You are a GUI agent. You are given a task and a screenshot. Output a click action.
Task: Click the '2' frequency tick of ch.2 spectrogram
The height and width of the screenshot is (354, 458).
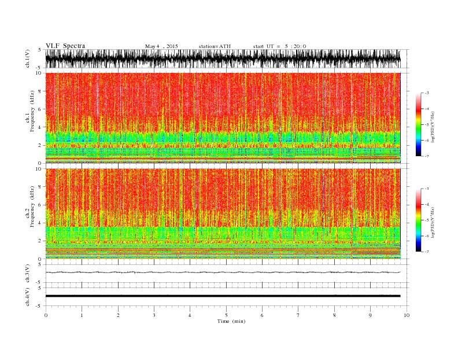tap(40, 241)
